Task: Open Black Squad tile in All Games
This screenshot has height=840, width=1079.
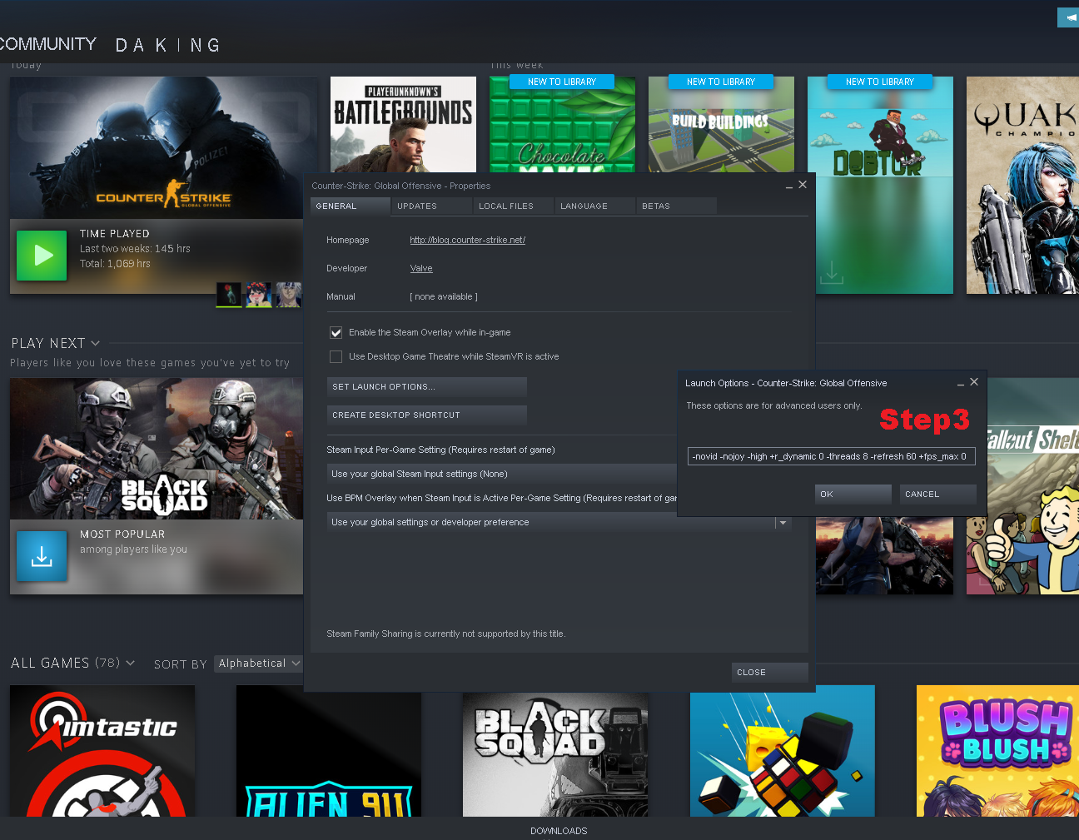Action: click(555, 754)
